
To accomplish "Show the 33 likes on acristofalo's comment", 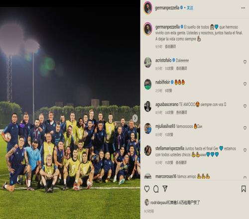I will [169, 68].
